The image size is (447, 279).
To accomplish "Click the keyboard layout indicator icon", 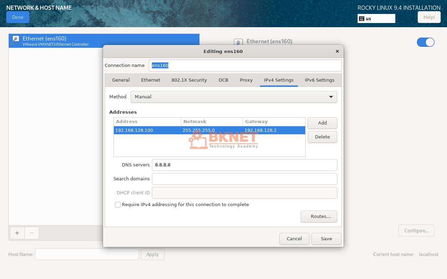I will [362, 18].
